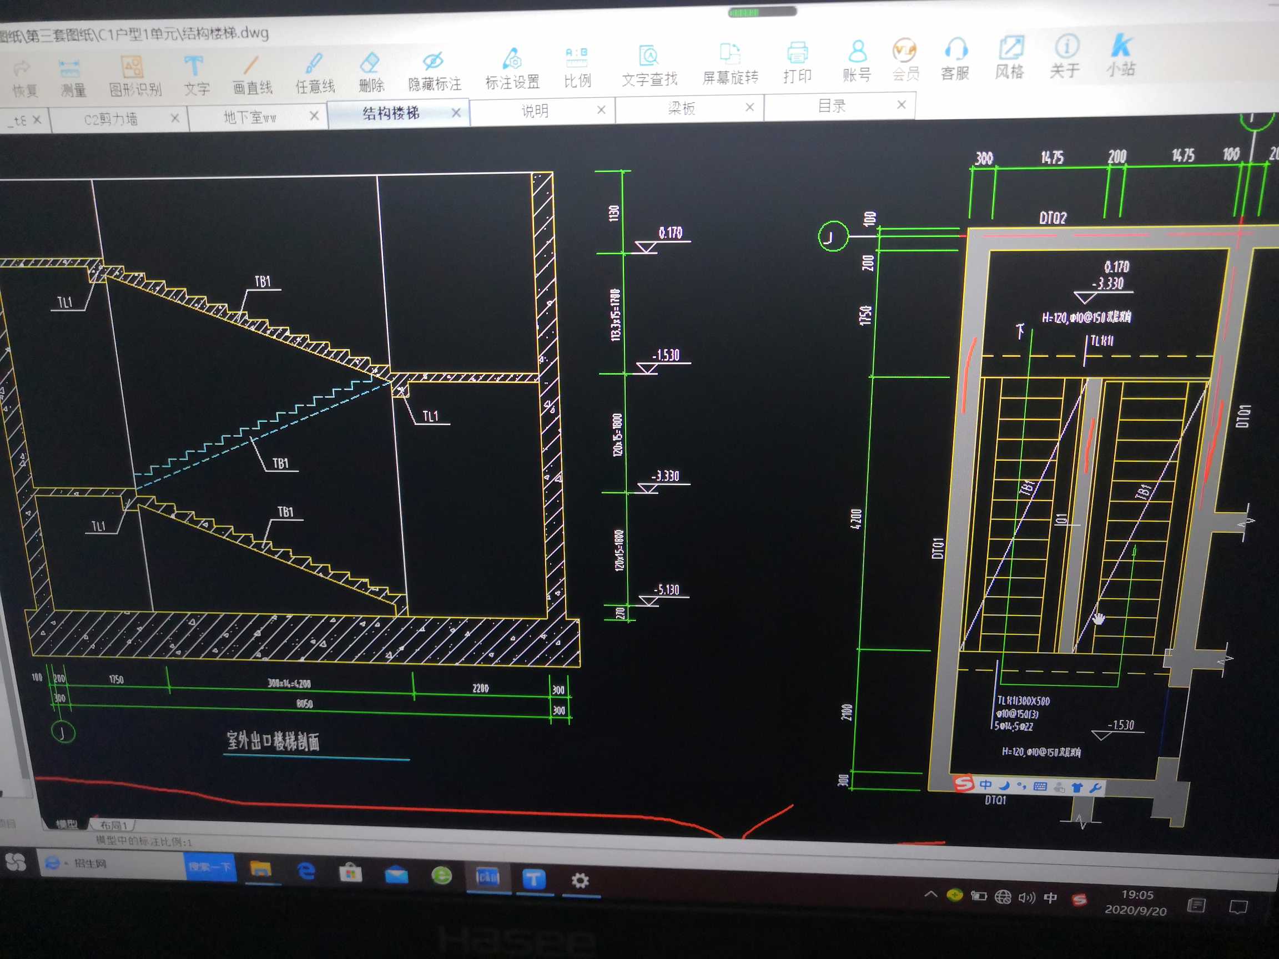The width and height of the screenshot is (1279, 959).
Task: Switch to the C2剪力墙 drawing tab
Action: pos(111,119)
